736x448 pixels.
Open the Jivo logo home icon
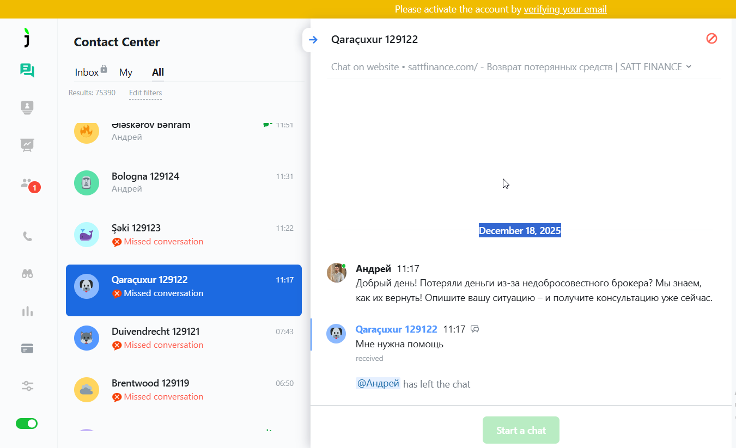(27, 37)
